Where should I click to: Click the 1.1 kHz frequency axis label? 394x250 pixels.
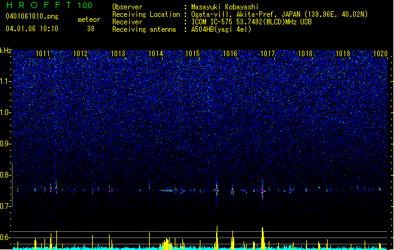tap(6, 81)
